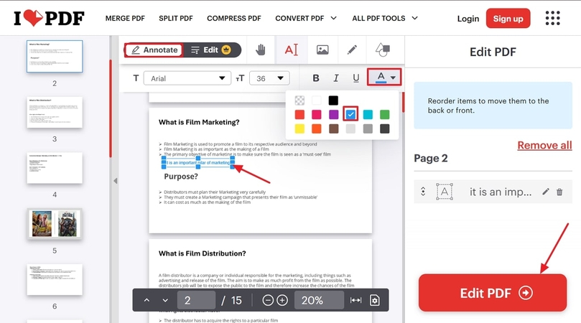Choose the transparent color swatch
The image size is (581, 323).
299,100
